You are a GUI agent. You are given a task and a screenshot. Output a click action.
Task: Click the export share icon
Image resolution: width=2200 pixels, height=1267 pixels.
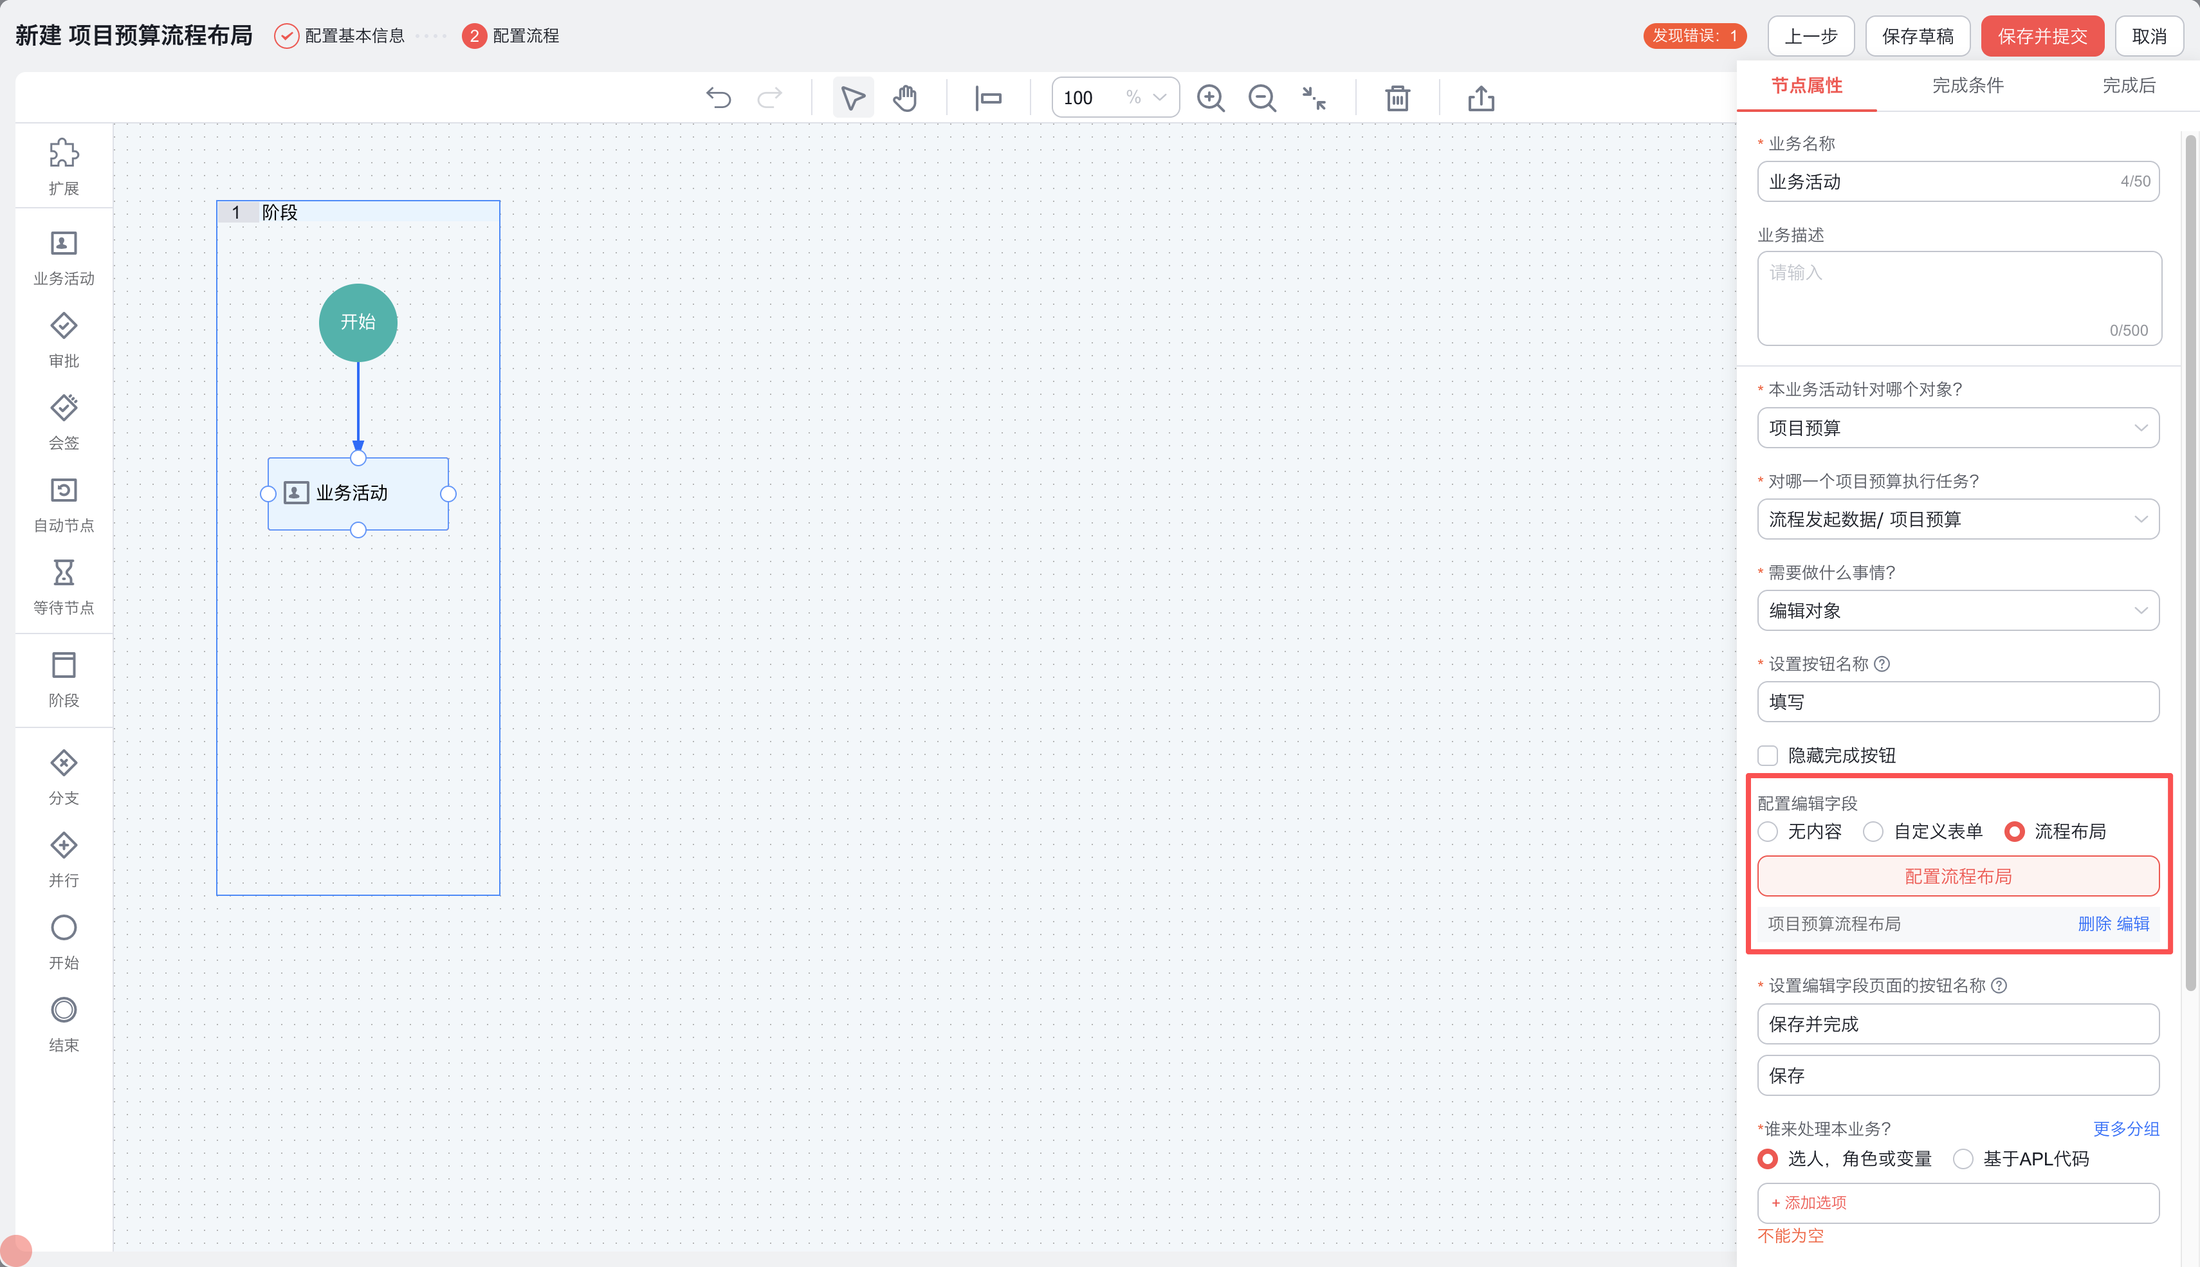click(1481, 98)
